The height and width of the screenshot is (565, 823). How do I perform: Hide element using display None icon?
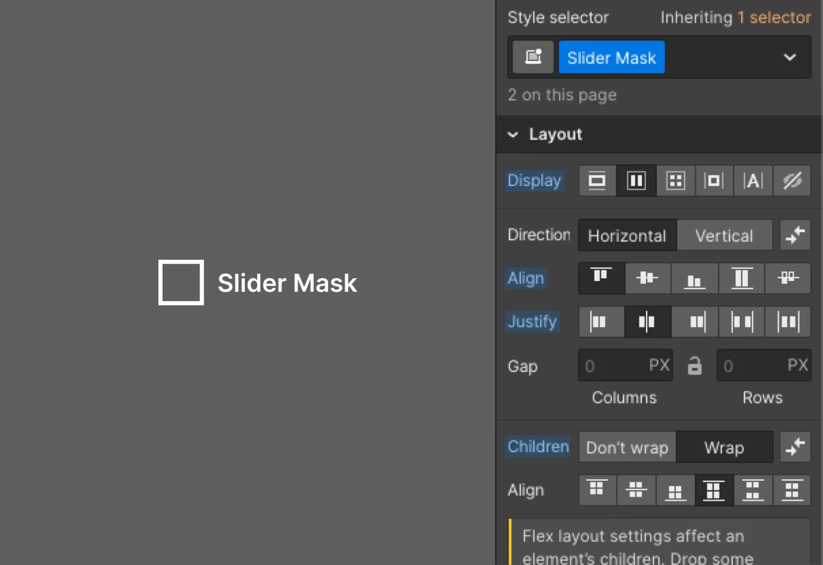(x=792, y=181)
